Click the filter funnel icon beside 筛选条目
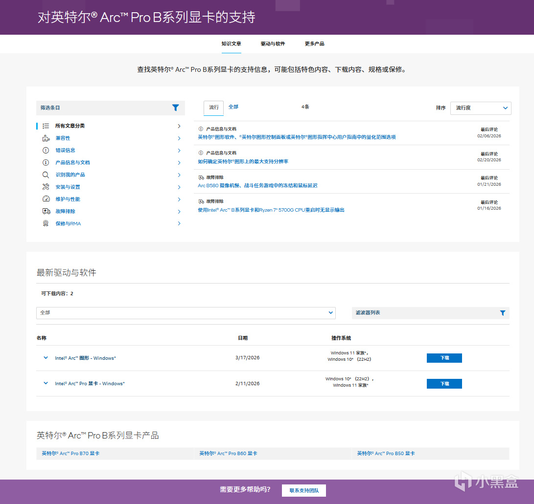This screenshot has width=534, height=504. click(175, 108)
